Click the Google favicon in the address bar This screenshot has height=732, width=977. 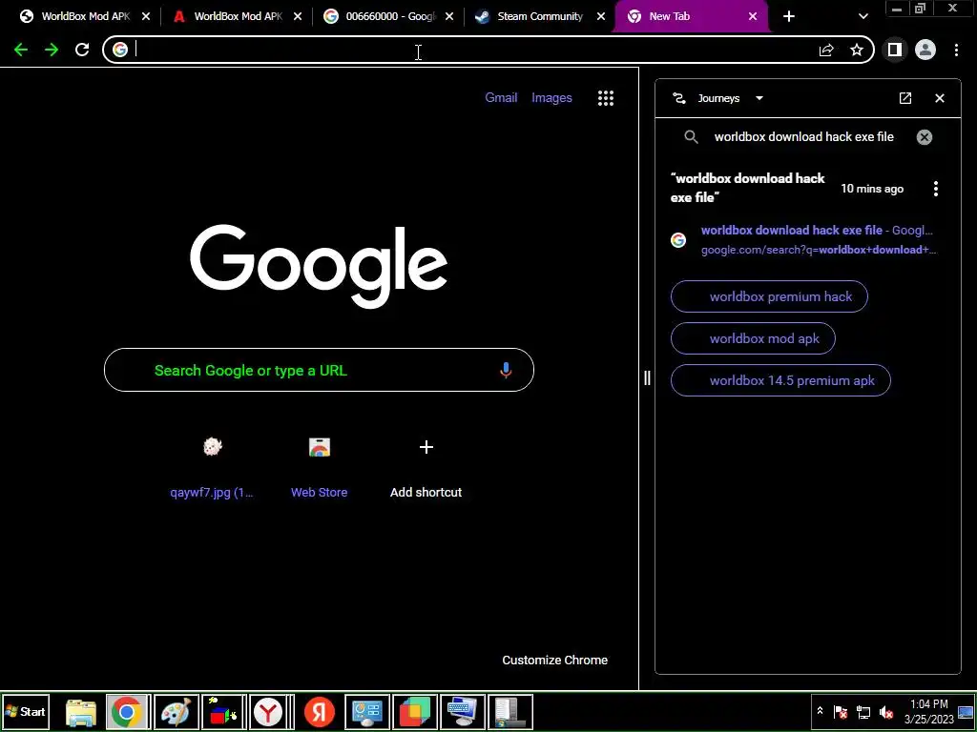[120, 50]
